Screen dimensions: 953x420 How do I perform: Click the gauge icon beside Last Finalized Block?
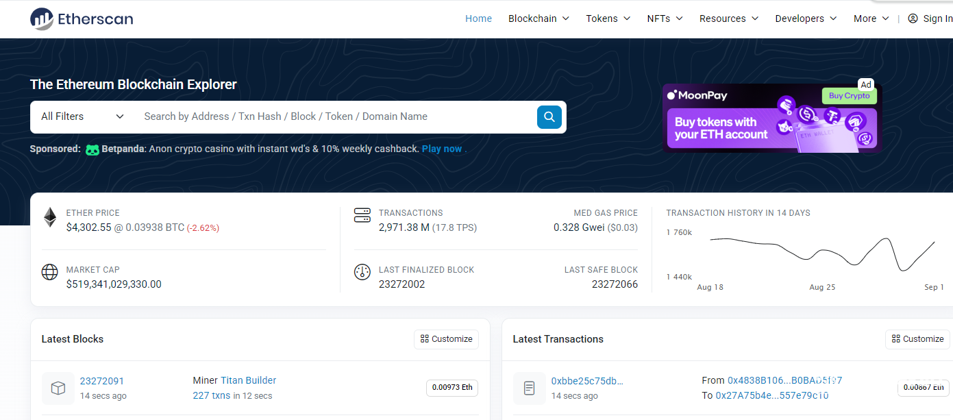pos(362,272)
